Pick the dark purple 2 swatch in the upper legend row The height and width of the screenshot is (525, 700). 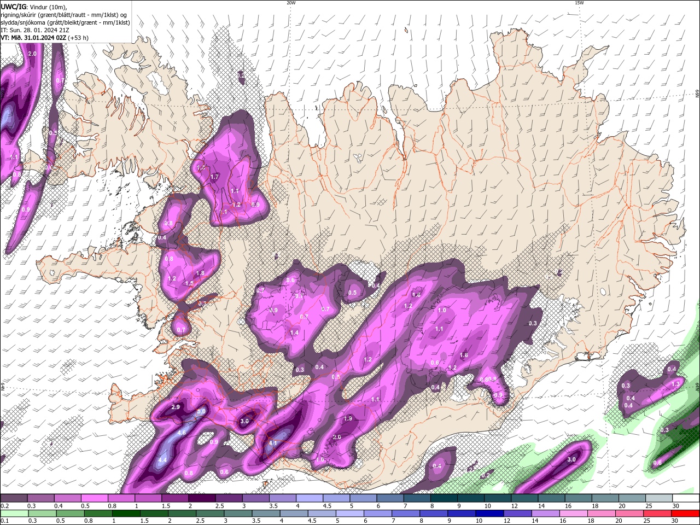point(202,498)
